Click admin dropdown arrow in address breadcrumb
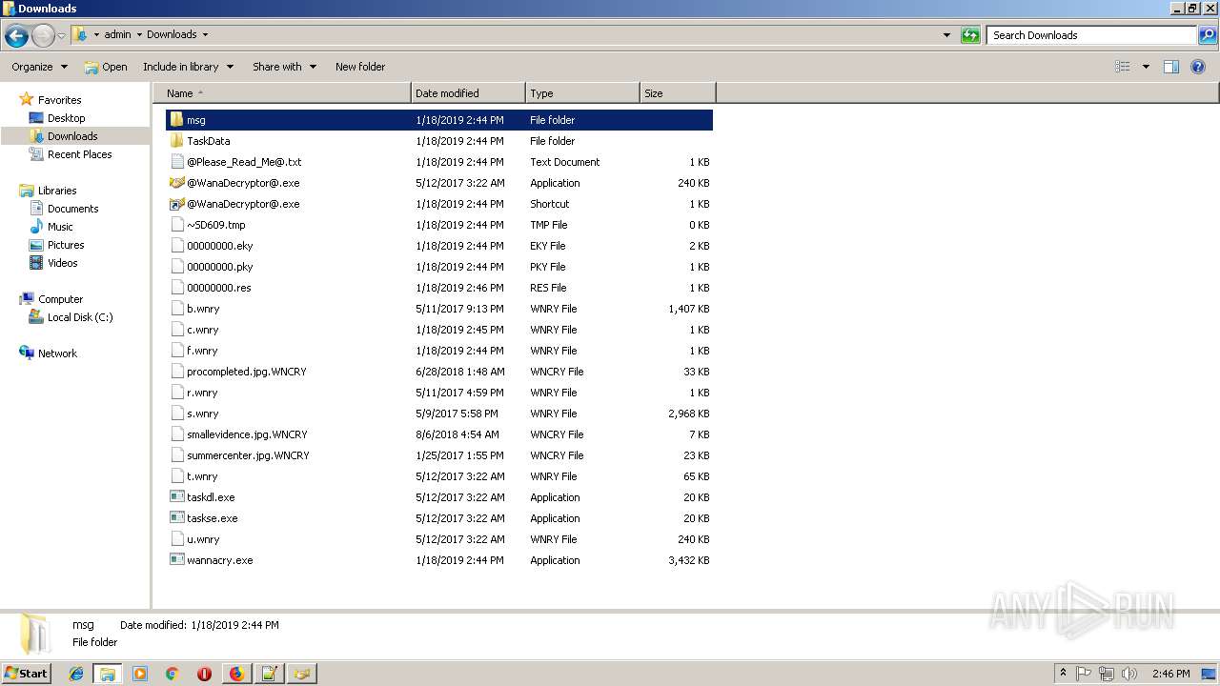This screenshot has height=686, width=1220. (139, 34)
